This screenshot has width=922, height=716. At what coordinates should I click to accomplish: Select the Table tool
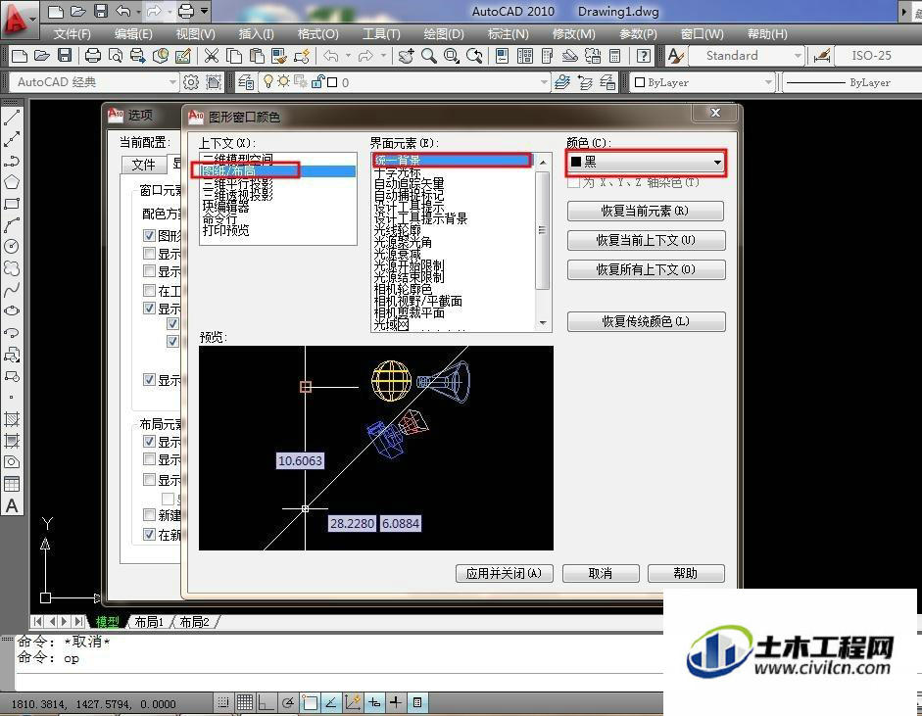pyautogui.click(x=12, y=484)
